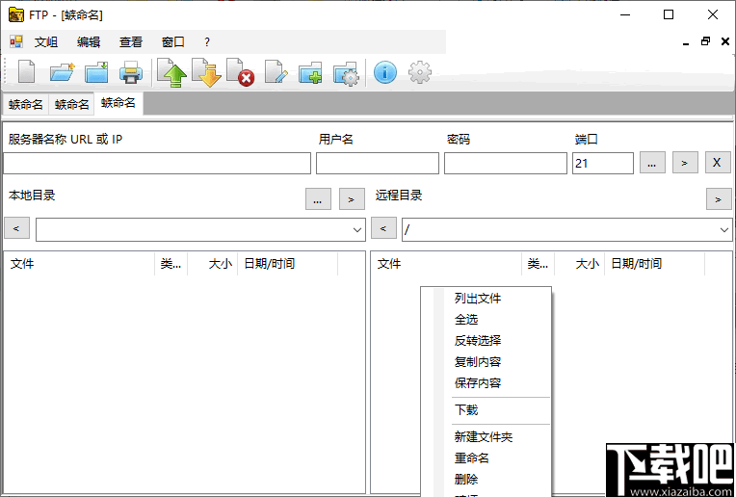Open the 查看 menu
Viewport: 736px width, 497px height.
131,42
